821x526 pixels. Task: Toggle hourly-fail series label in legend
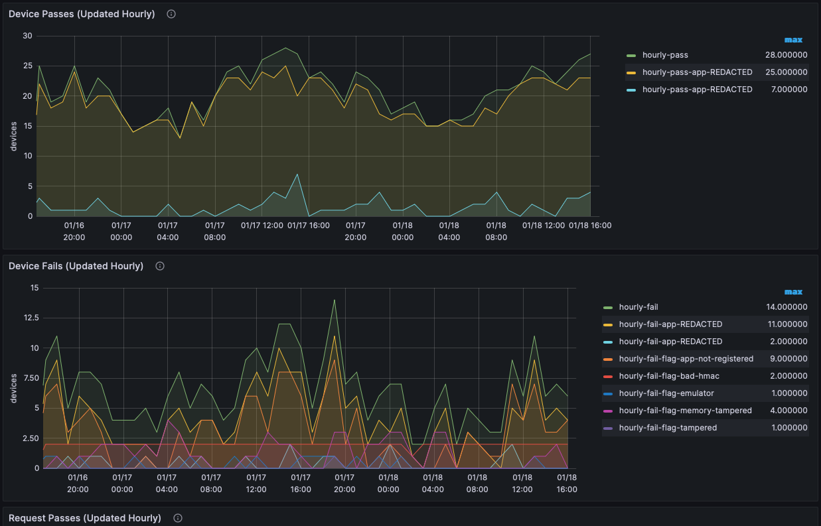[x=638, y=307]
